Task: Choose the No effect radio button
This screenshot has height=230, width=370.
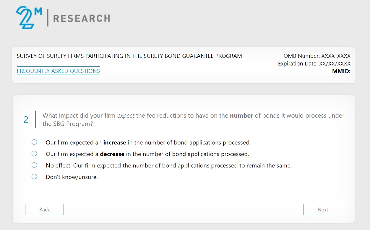Action: (34, 165)
